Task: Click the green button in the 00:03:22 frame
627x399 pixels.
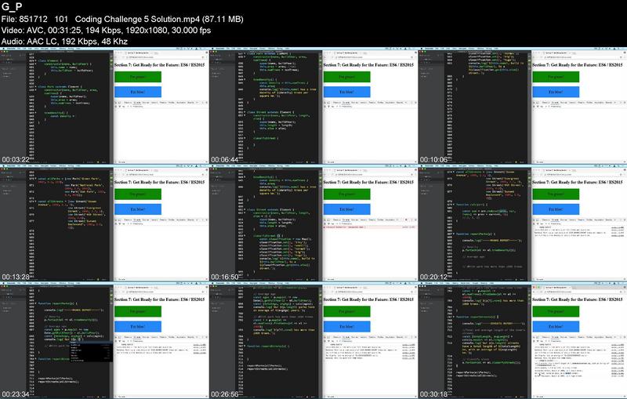Action: pos(138,77)
